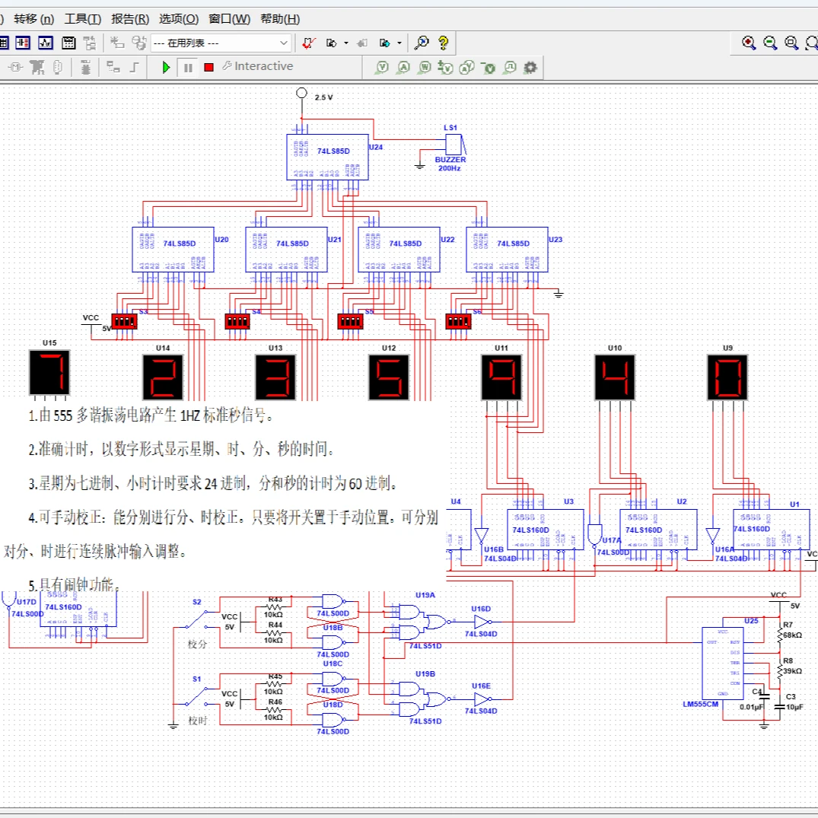Click Forward annotate to Ultiboard icon
Screen dimensions: 818x818
click(385, 43)
